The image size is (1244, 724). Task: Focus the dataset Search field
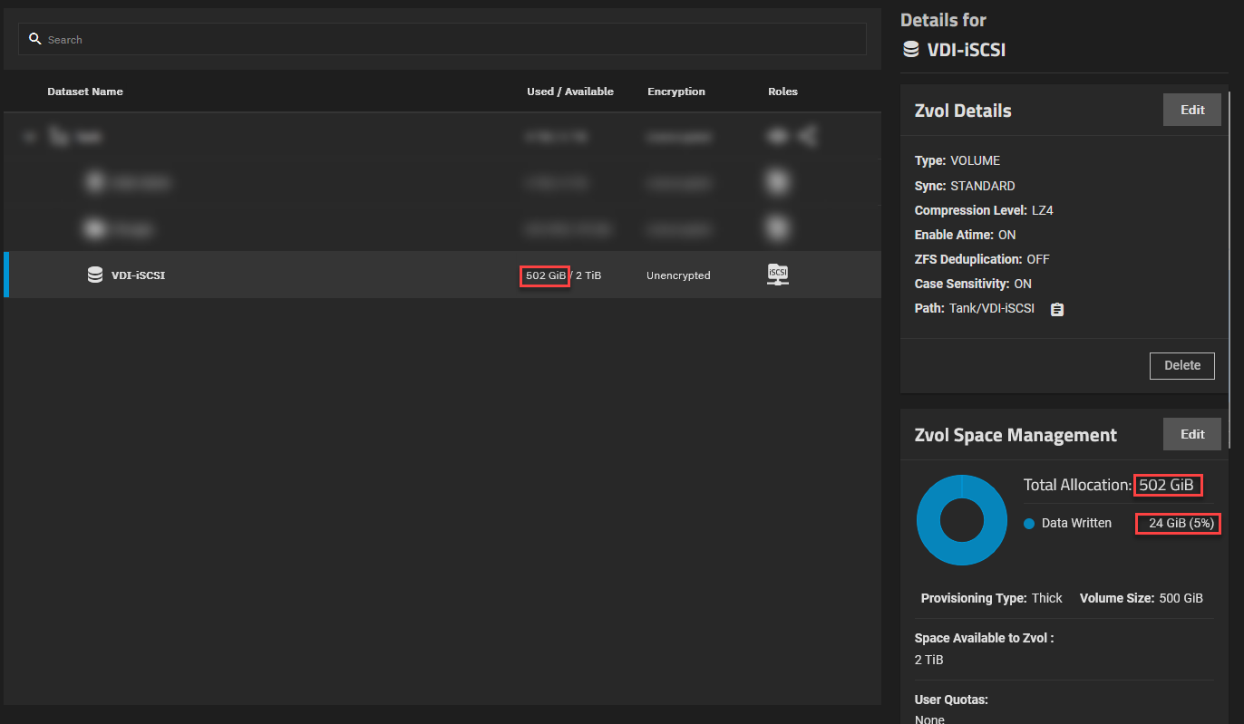(442, 39)
